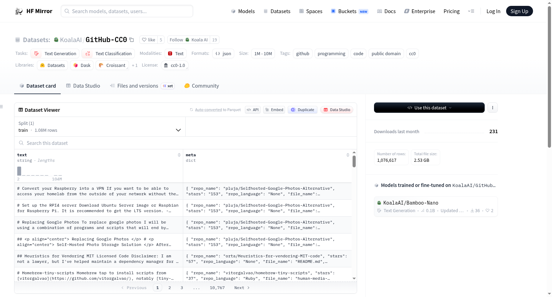Click the code tag
Viewport: 552px width, 297px height.
358,53
